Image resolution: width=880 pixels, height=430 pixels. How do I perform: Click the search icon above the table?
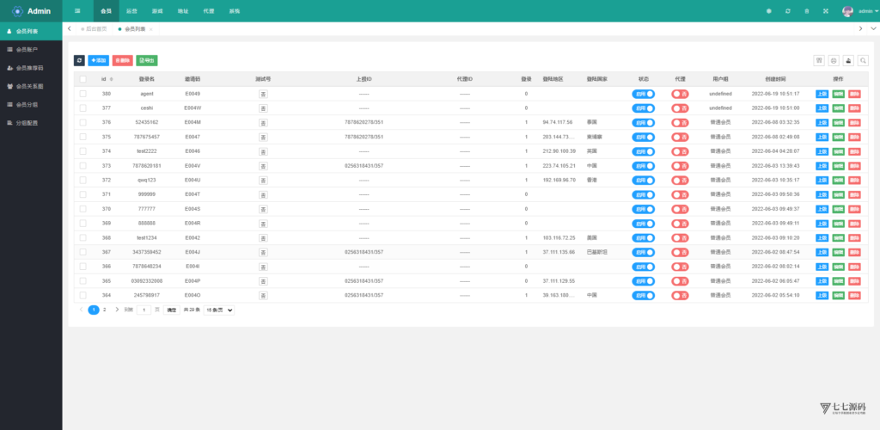[863, 60]
